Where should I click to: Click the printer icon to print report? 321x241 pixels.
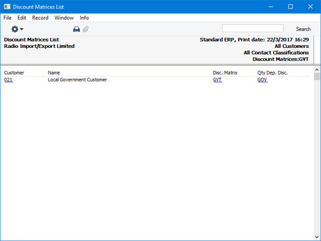(x=77, y=29)
